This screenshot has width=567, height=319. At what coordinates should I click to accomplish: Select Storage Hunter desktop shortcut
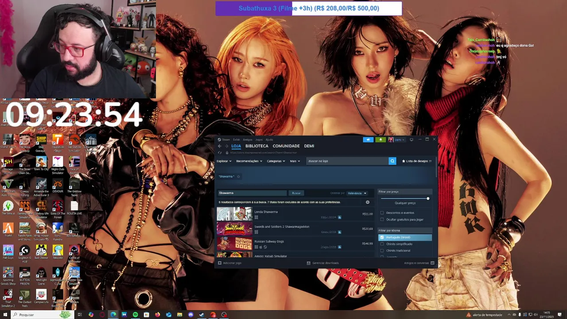[x=8, y=165]
